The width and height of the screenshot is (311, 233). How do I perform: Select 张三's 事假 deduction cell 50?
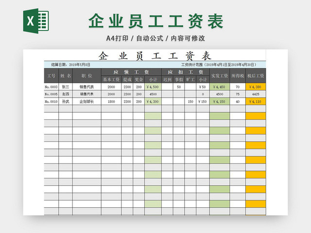click(x=179, y=87)
